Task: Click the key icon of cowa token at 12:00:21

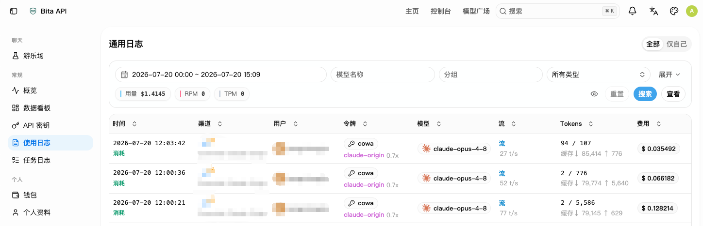Action: click(x=351, y=203)
